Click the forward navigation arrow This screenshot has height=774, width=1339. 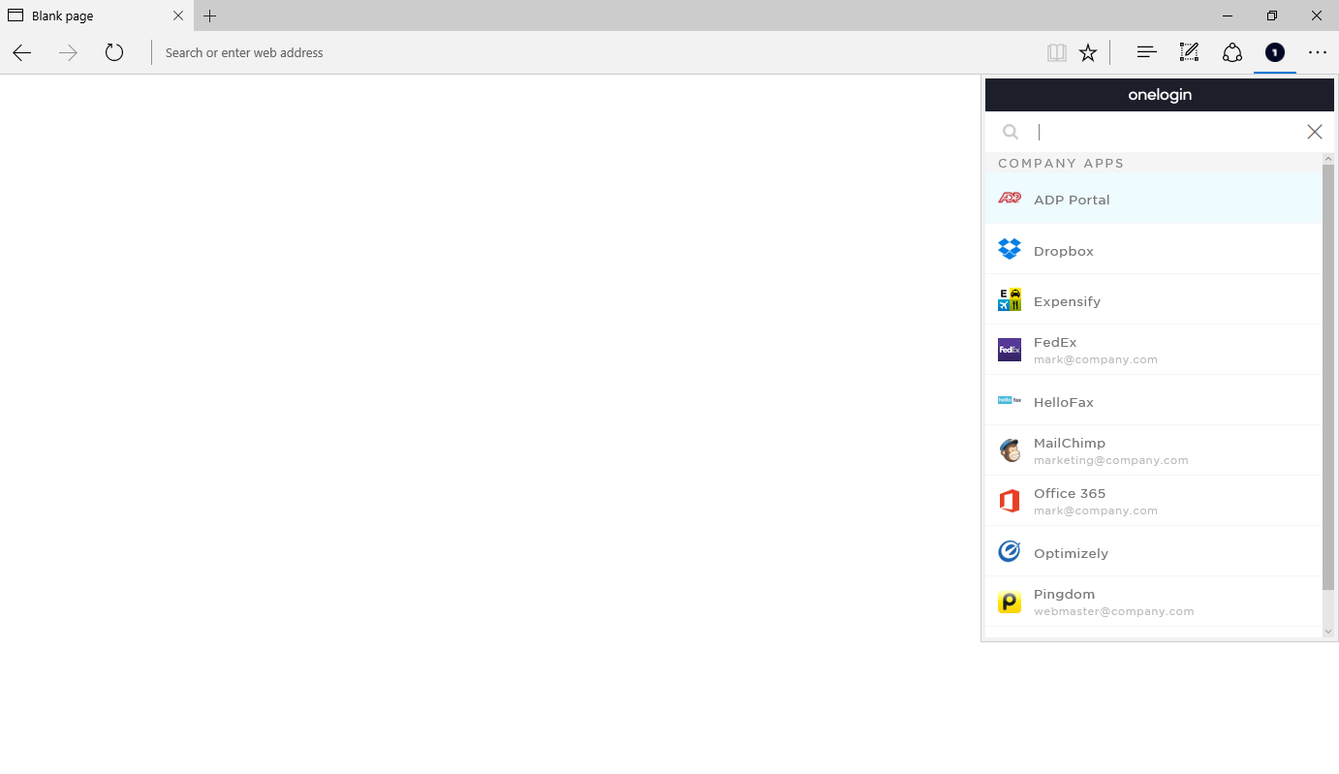pos(68,52)
